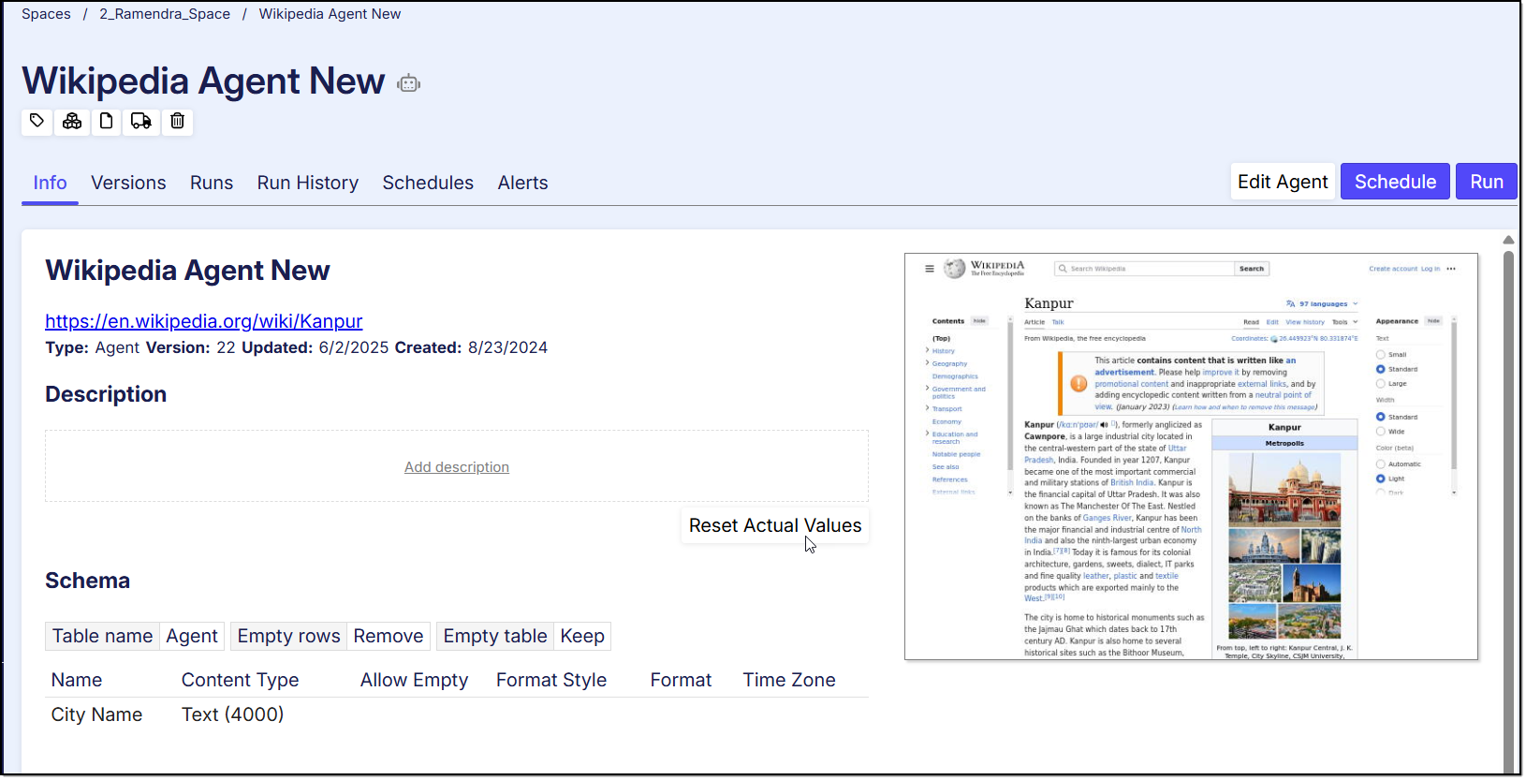The image size is (1526, 780).
Task: Start the agent with the blue Run button
Action: (1486, 182)
